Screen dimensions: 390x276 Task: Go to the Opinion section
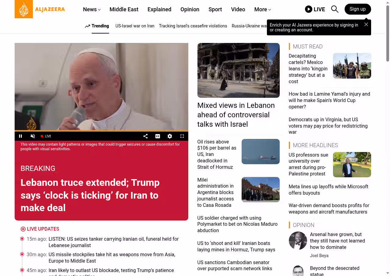pos(190,9)
